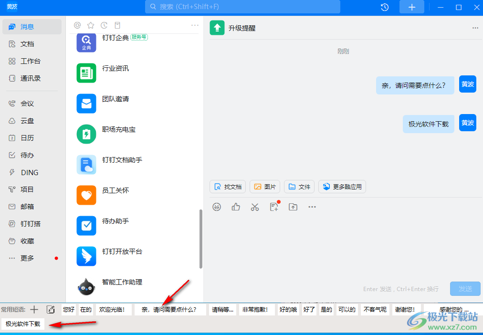
Task: Click the upload file icon in input toolbar
Action: coord(293,207)
